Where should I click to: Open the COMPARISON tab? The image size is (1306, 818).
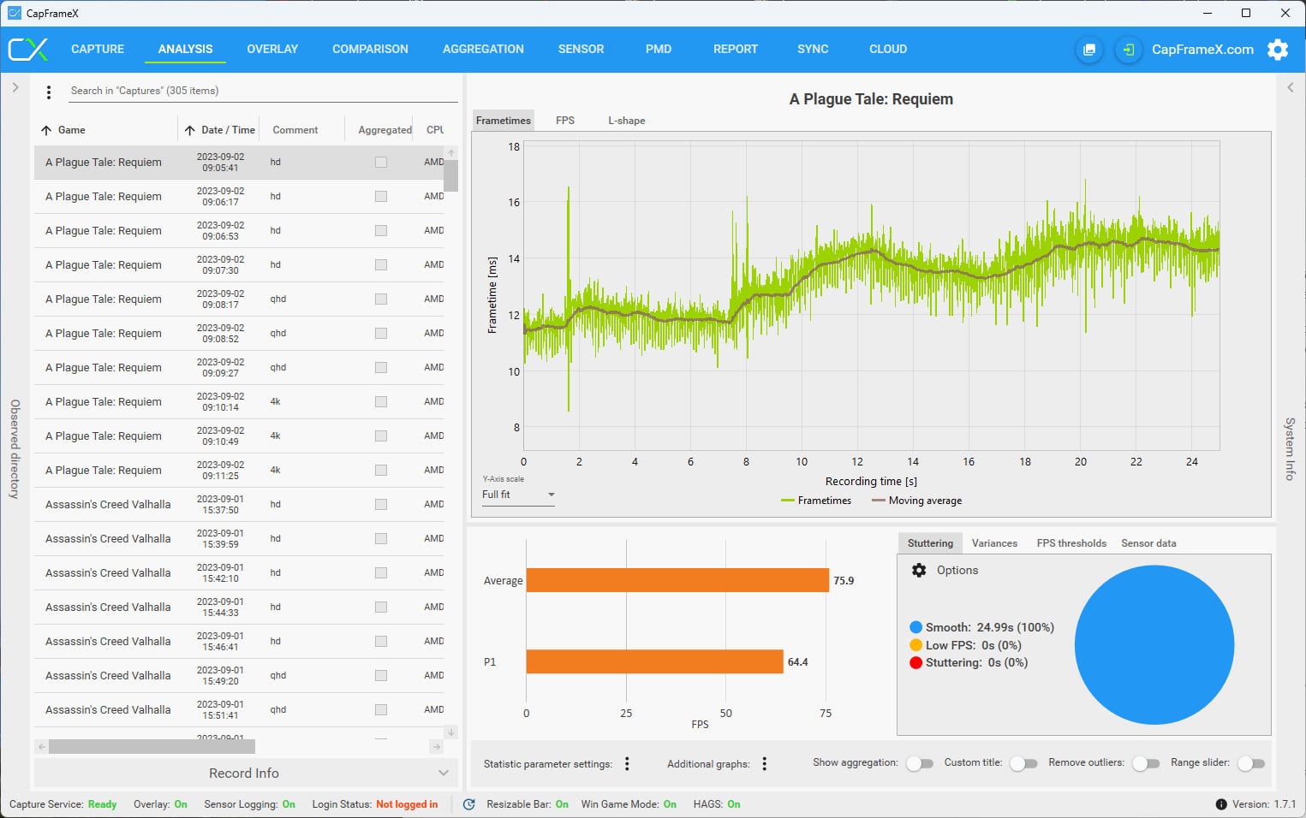click(x=370, y=50)
